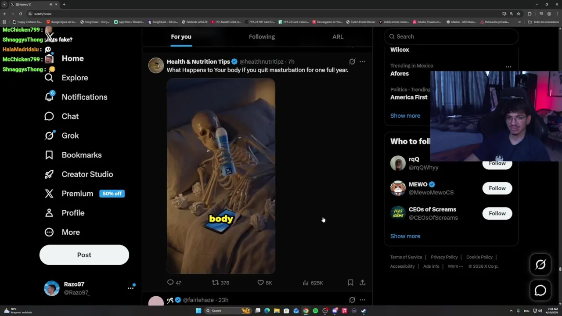This screenshot has width=562, height=316.
Task: Open the America First trending topic
Action: tap(409, 97)
